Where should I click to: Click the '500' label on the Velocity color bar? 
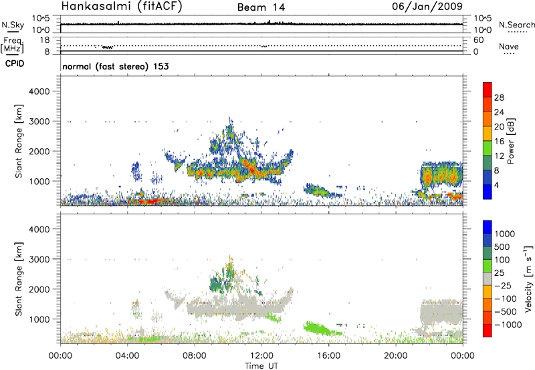coord(502,247)
